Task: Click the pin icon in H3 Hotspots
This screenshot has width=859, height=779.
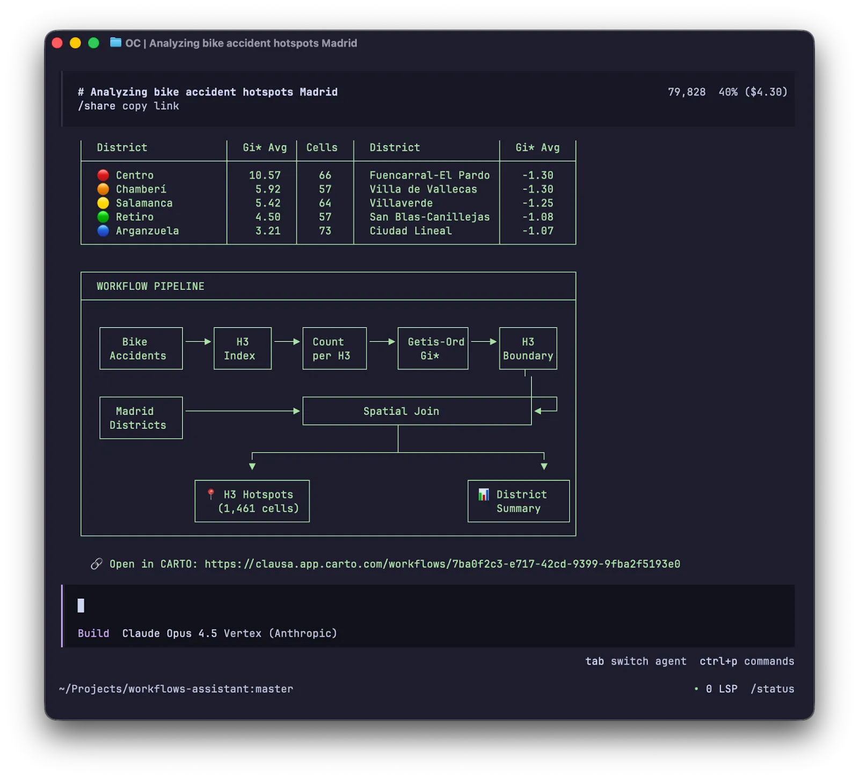Action: pos(211,494)
